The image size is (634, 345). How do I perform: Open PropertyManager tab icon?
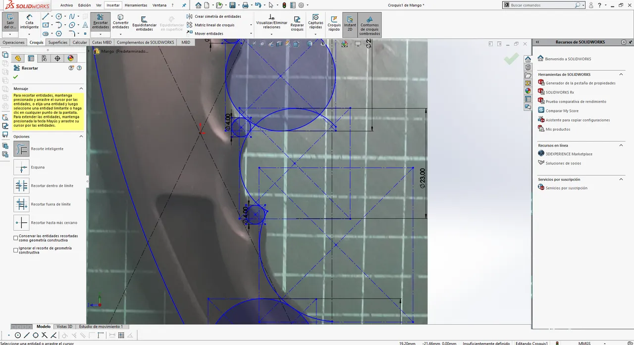click(x=31, y=58)
